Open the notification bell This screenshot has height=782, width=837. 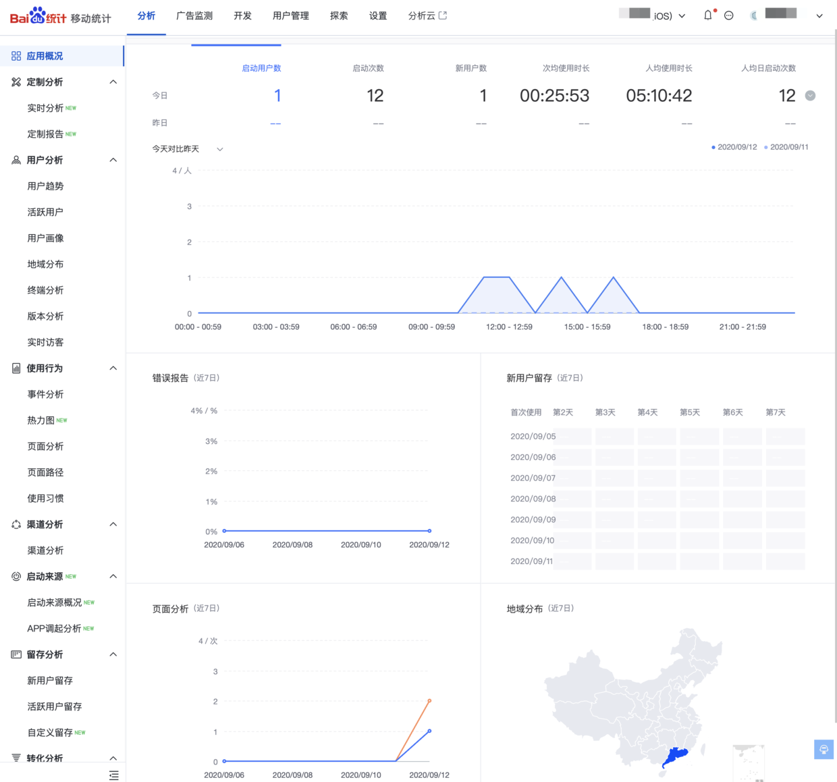pyautogui.click(x=707, y=16)
